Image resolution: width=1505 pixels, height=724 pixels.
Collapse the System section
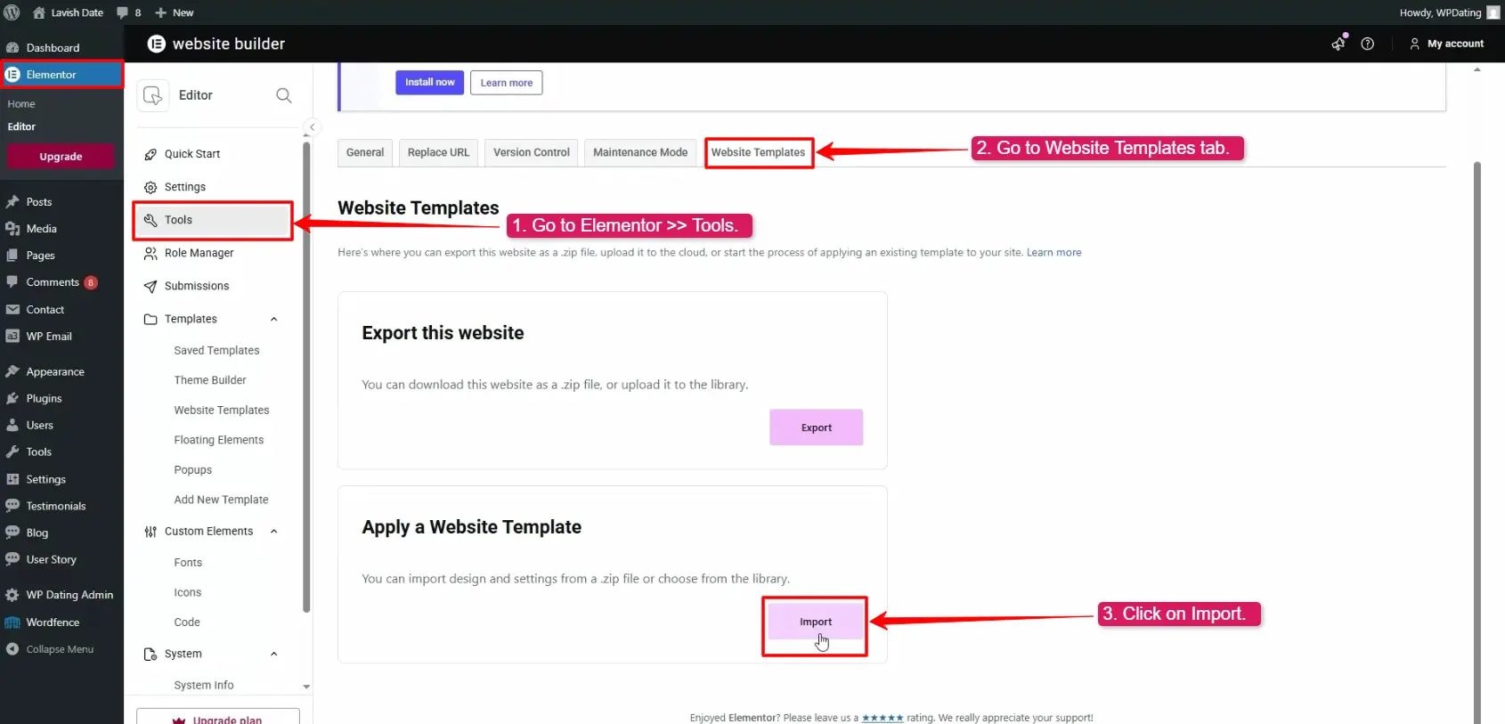[273, 654]
